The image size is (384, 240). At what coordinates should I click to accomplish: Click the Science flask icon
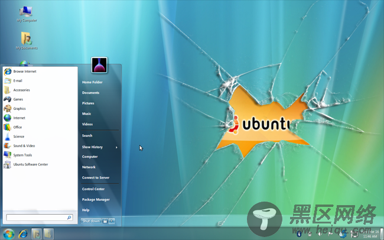(x=7, y=137)
